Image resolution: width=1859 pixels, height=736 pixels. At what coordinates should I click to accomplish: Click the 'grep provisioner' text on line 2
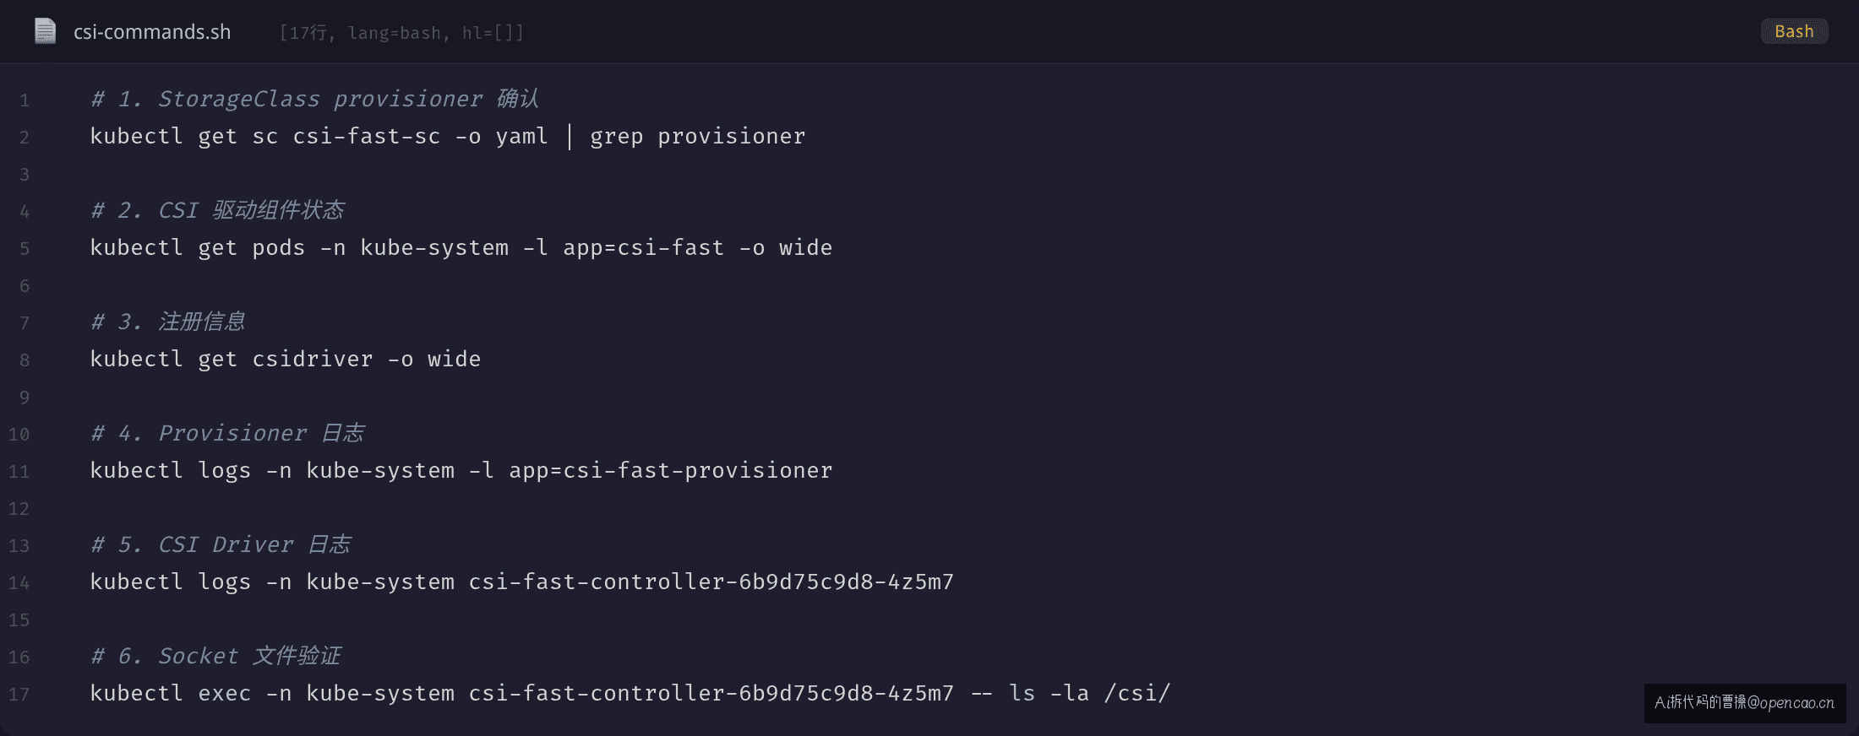point(698,137)
